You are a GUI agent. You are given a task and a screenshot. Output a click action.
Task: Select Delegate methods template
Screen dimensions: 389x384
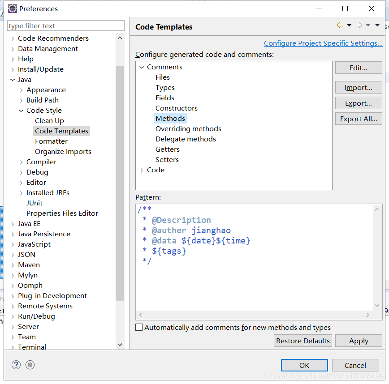click(186, 139)
